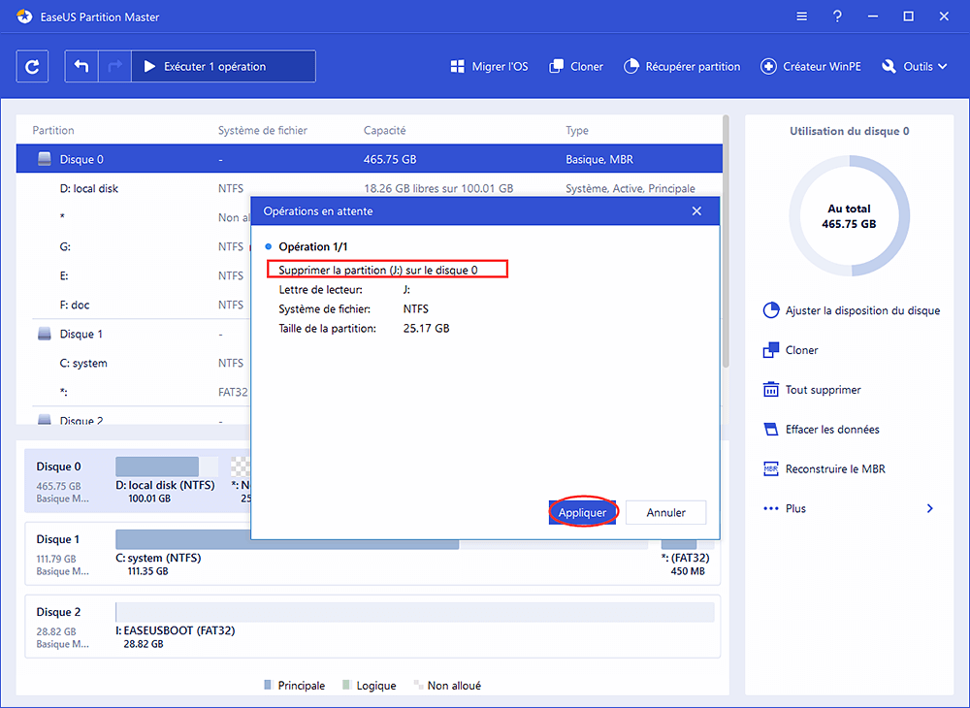
Task: Select the Disque 1 row in list
Action: (x=133, y=334)
